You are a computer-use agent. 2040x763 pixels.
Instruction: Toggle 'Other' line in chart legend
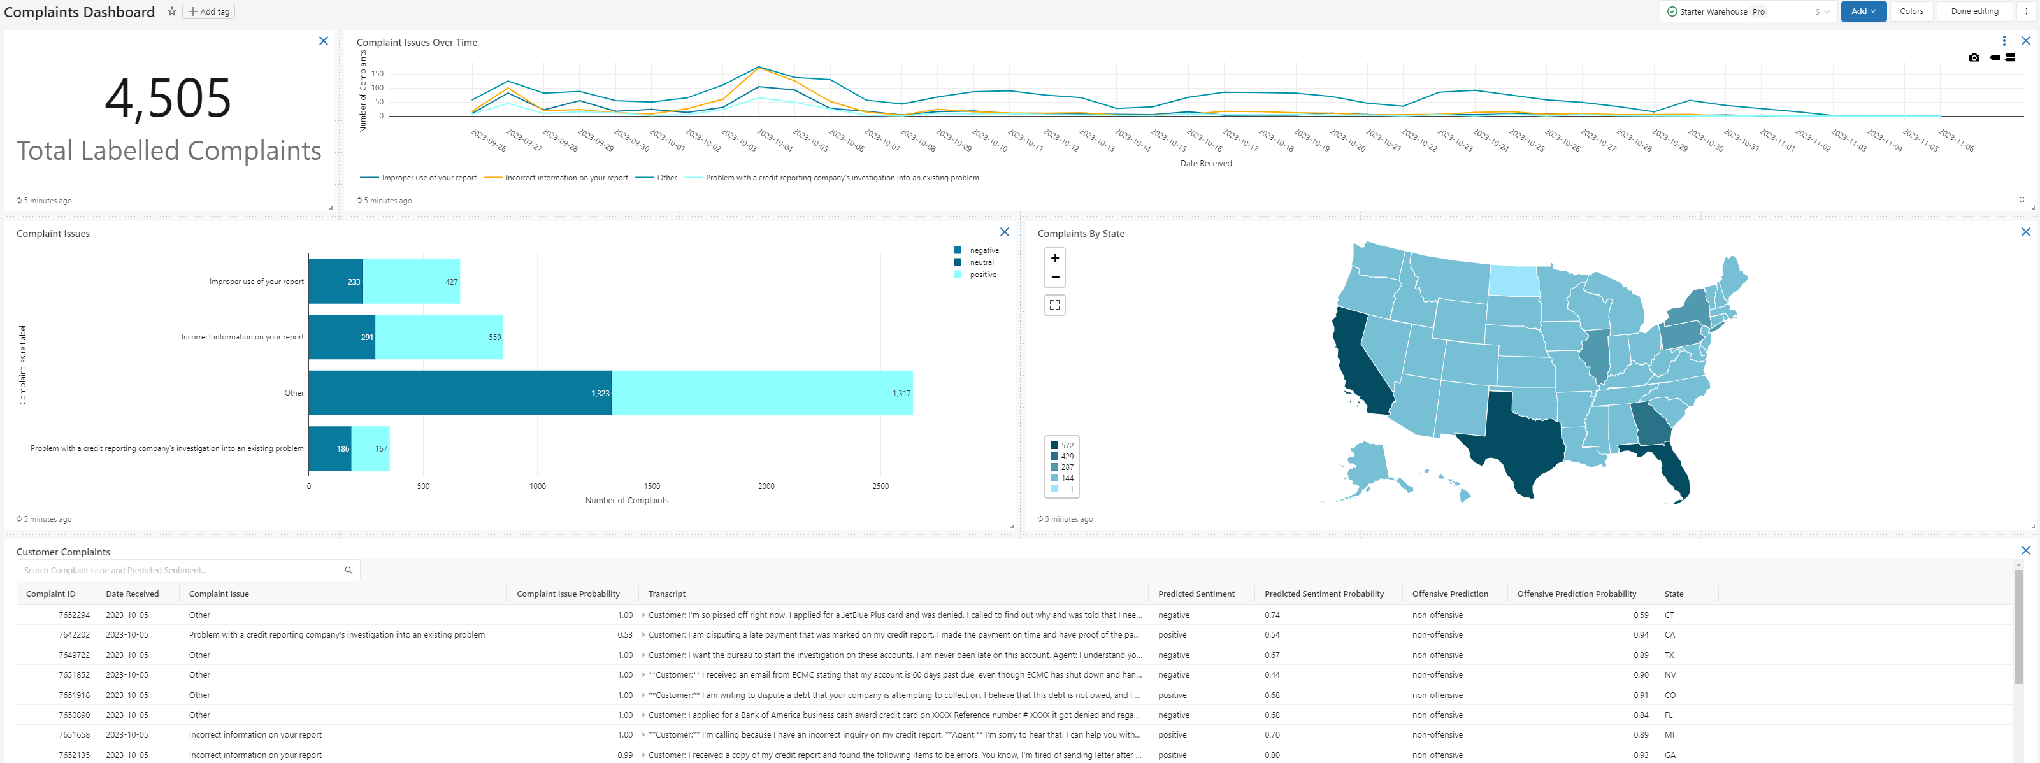point(666,177)
